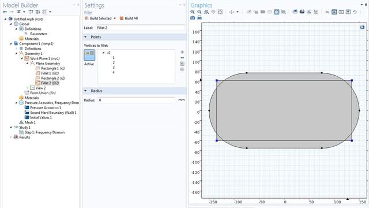The width and height of the screenshot is (369, 208).
Task: Click the Label field containing Fillet 2
Action: [141, 28]
